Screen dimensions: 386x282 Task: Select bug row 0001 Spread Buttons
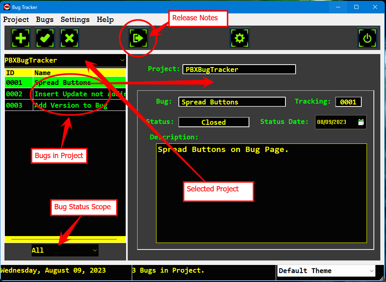(x=65, y=82)
